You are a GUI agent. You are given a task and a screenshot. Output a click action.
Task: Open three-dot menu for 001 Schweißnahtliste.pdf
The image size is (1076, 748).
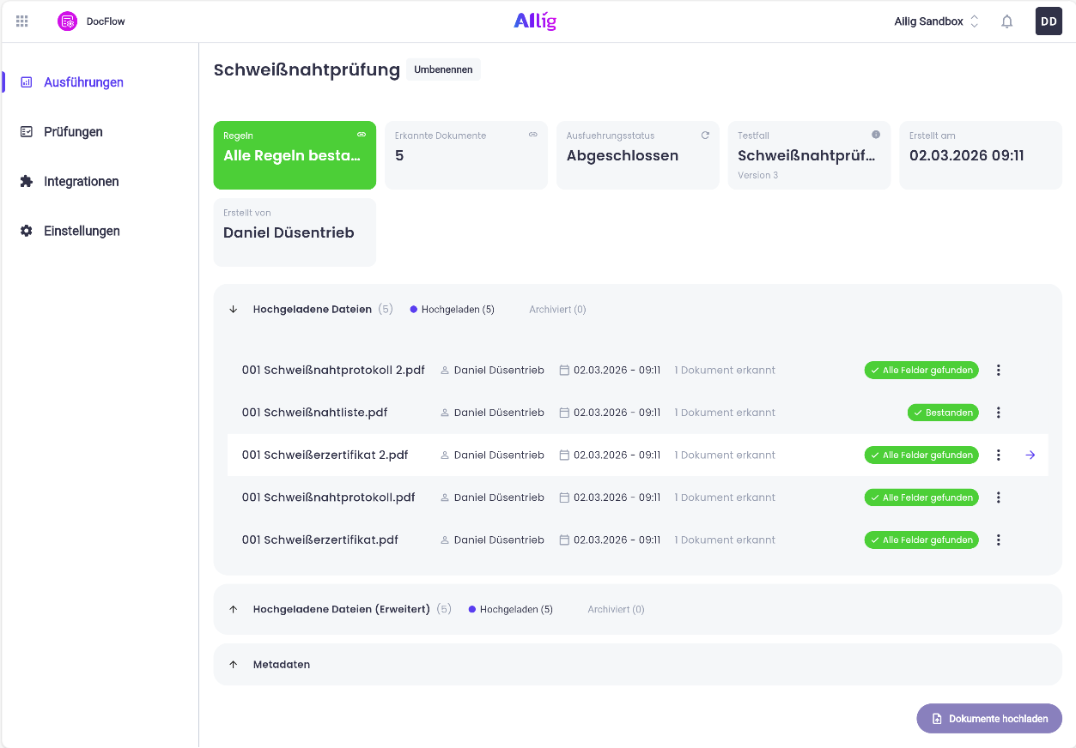click(998, 413)
